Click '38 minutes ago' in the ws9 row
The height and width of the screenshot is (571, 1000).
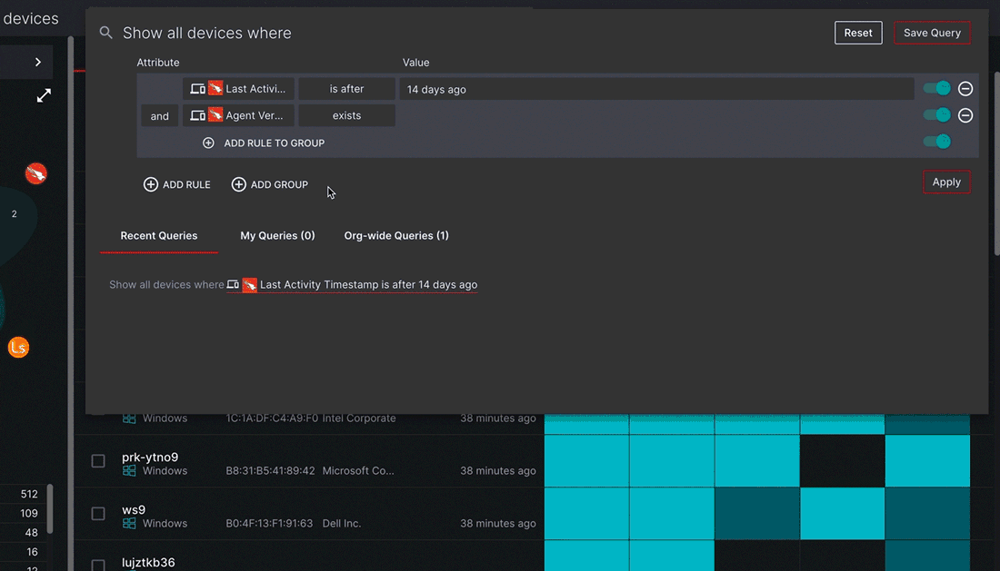coord(498,523)
